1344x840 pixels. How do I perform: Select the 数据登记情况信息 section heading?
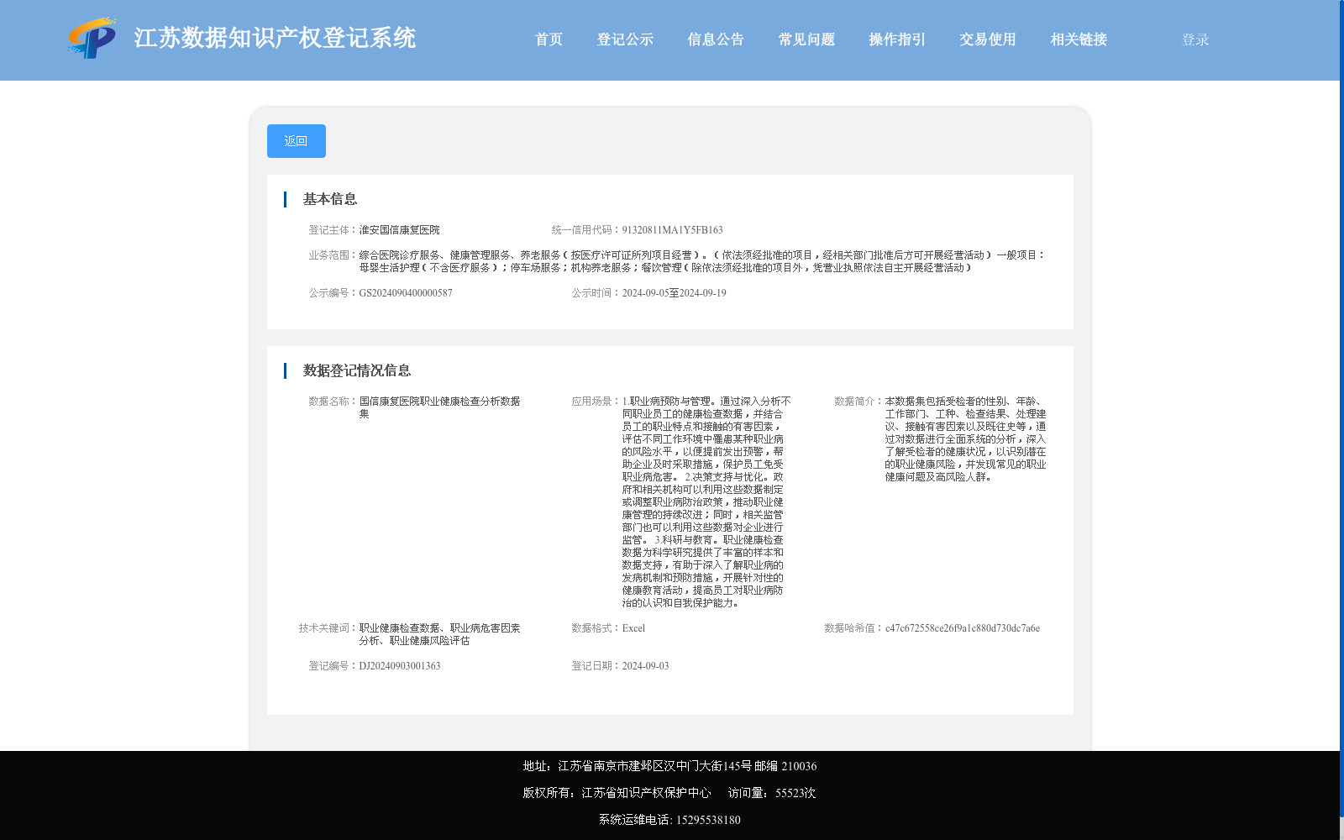coord(357,370)
